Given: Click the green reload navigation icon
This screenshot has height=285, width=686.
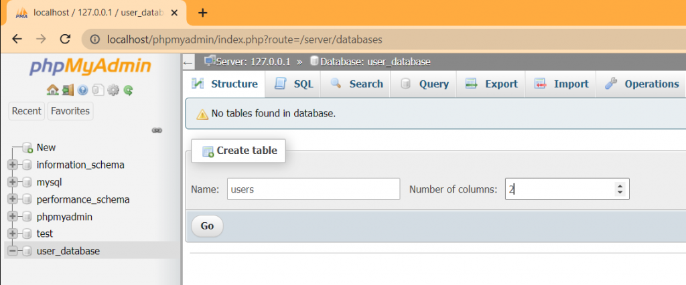Looking at the screenshot, I should 128,90.
